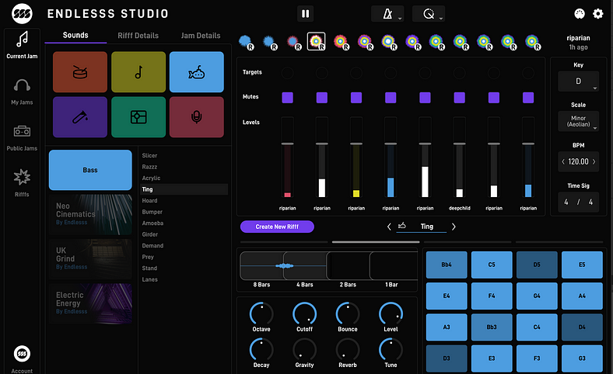
Task: Toggle mute on third riparian channel
Action: pyautogui.click(x=356, y=98)
